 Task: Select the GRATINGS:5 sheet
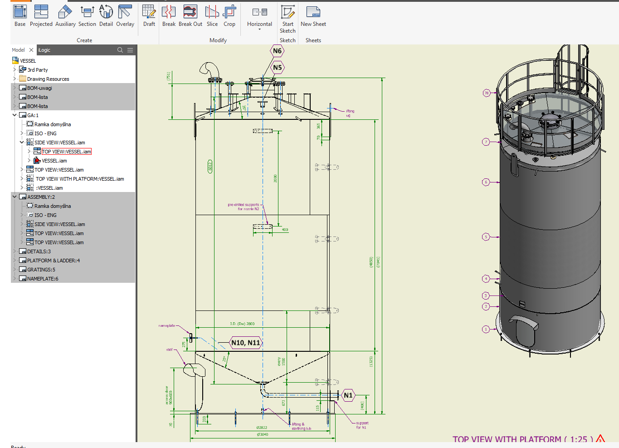point(41,270)
